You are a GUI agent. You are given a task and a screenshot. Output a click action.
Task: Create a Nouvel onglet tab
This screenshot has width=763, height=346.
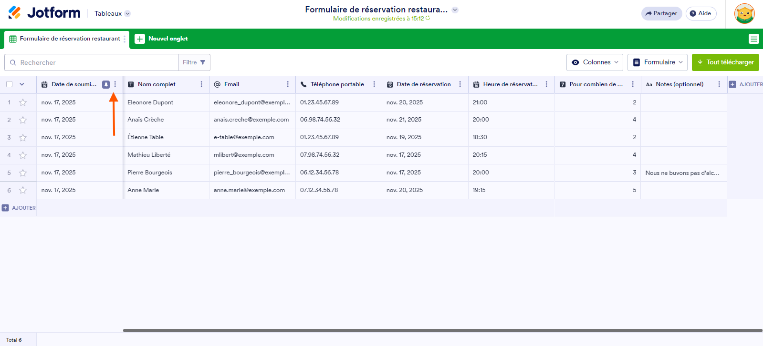(161, 39)
